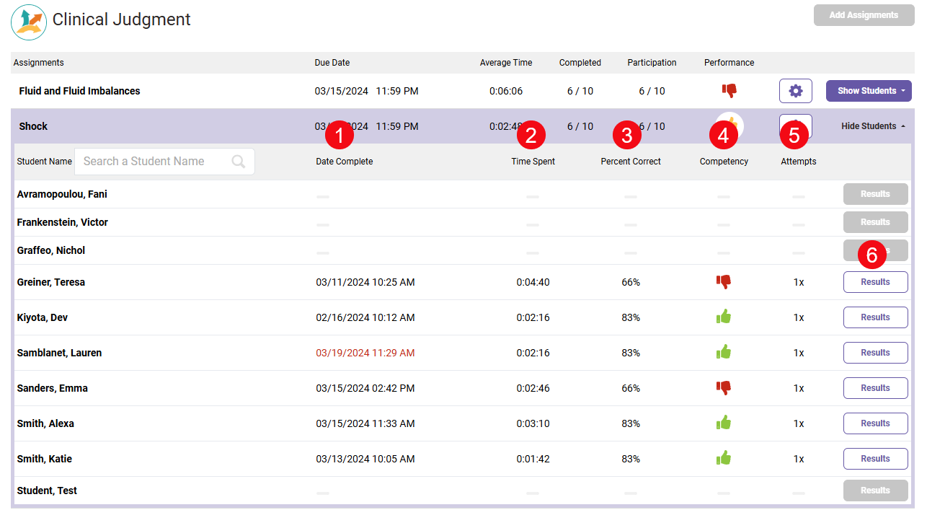Click the Add Assignments button
Image resolution: width=927 pixels, height=510 pixels.
tap(864, 14)
